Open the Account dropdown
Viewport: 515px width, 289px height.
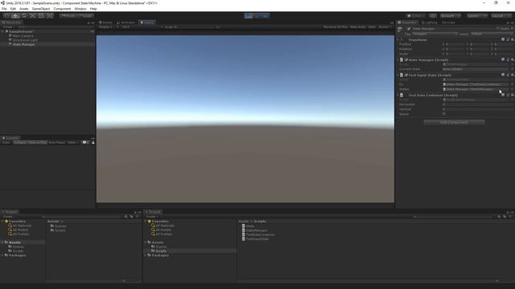point(451,16)
